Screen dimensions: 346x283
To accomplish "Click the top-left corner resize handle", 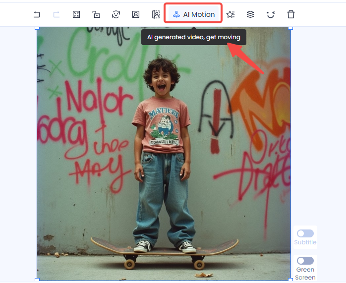I will (37, 27).
